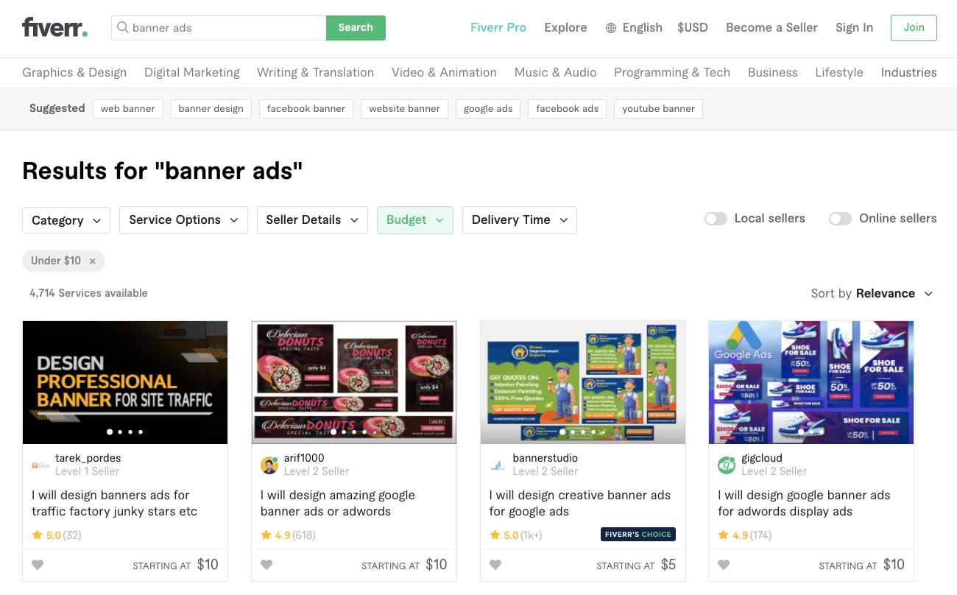This screenshot has width=957, height=595.
Task: Click seller name gigcloud
Action: [762, 458]
